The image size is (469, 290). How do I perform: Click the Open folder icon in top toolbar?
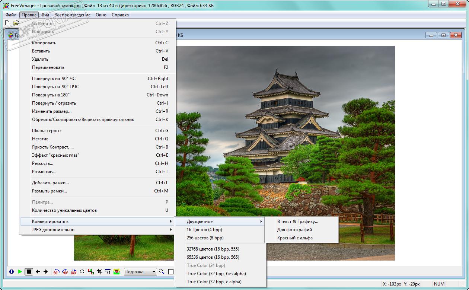pyautogui.click(x=16, y=23)
